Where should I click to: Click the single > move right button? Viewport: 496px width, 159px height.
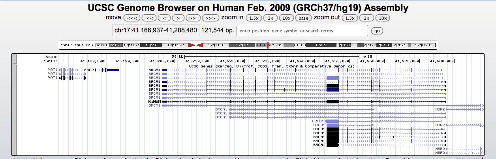pos(178,18)
